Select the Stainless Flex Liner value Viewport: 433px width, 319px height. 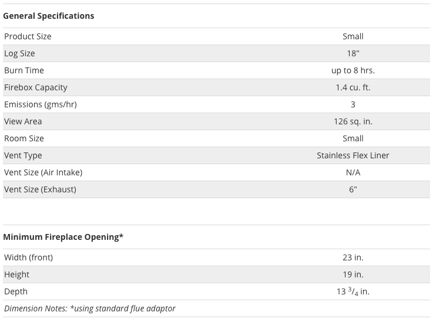(353, 155)
